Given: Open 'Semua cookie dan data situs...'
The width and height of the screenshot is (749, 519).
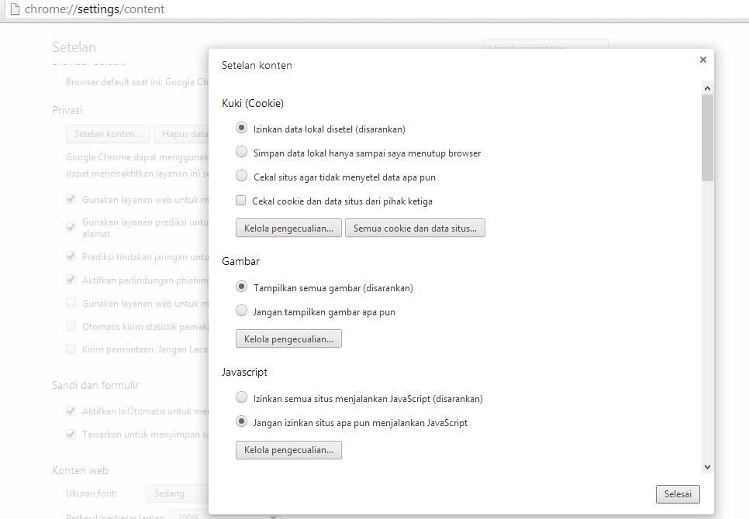Looking at the screenshot, I should point(415,228).
